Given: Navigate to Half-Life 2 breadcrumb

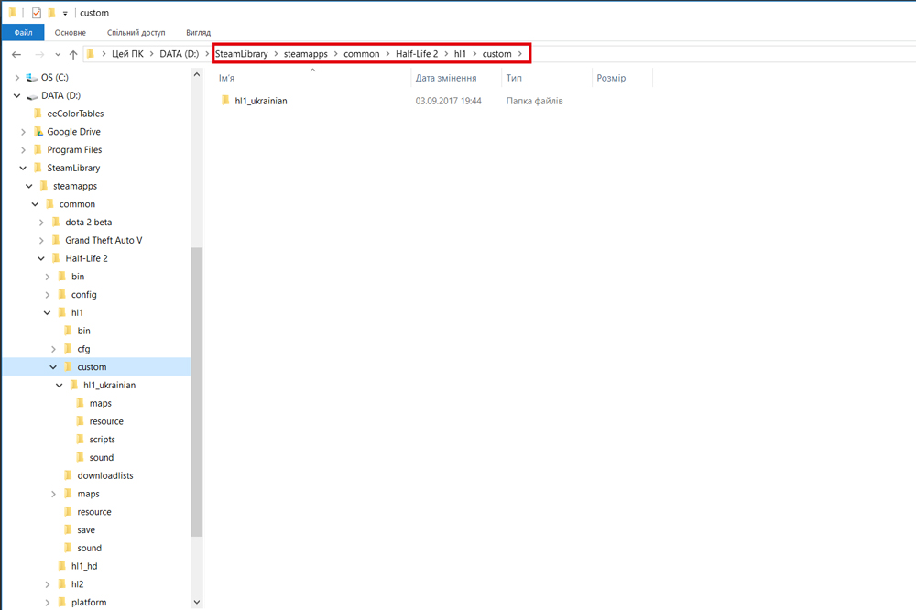Looking at the screenshot, I should click(417, 54).
